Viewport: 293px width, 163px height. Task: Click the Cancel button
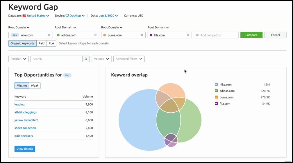coord(276,35)
